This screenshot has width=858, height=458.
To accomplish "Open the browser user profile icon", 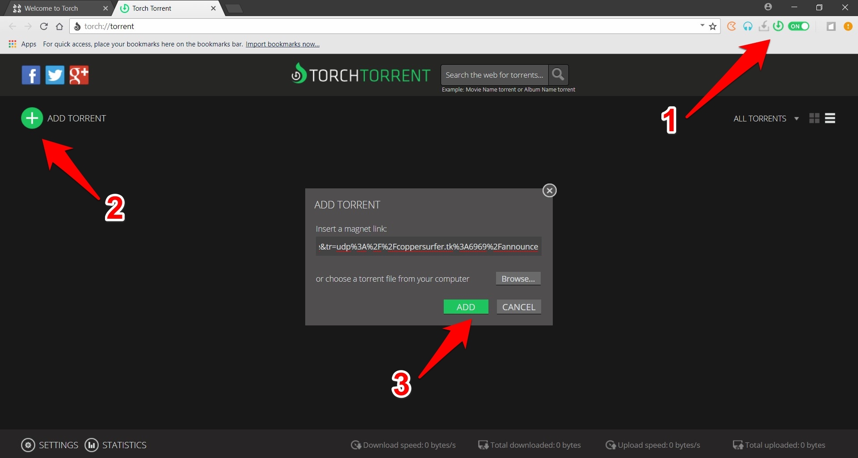I will click(x=768, y=7).
